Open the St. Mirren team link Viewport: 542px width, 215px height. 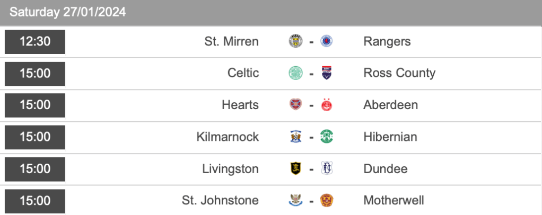tap(231, 41)
